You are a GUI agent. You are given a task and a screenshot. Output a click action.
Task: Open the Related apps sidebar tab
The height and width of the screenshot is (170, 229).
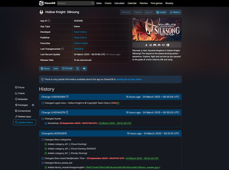click(23, 117)
